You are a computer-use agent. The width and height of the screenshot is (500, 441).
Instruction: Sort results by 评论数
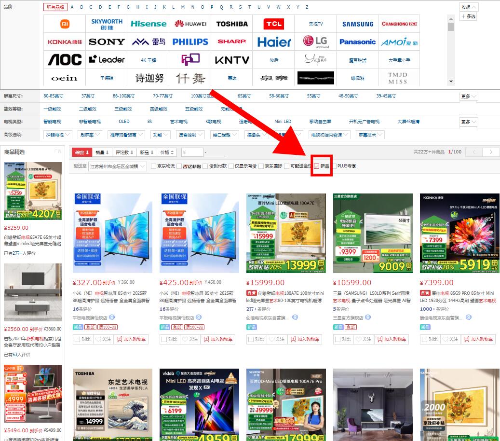pos(125,152)
